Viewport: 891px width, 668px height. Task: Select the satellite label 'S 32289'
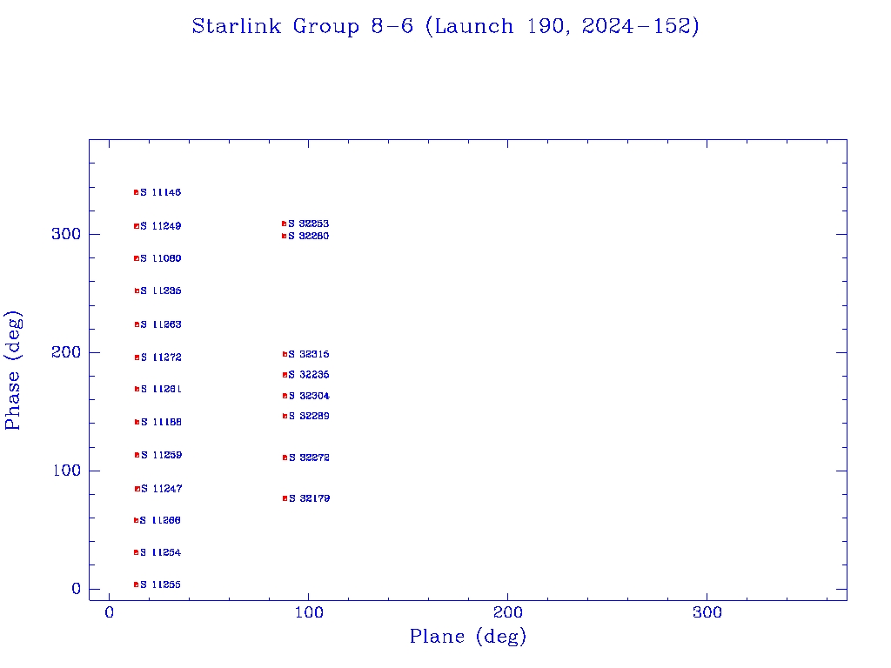point(309,416)
